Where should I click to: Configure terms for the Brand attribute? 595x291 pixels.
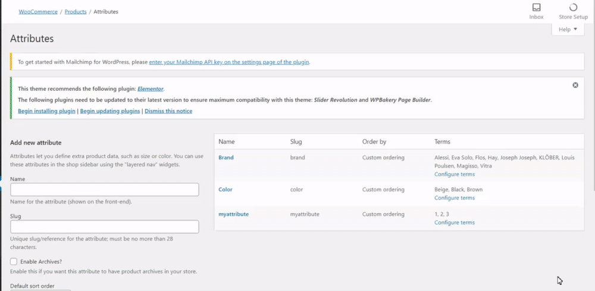455,175
